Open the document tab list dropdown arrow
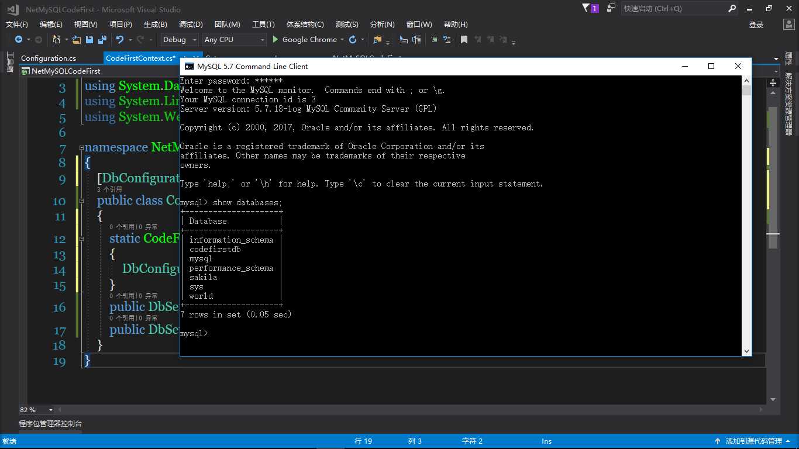 (x=776, y=58)
